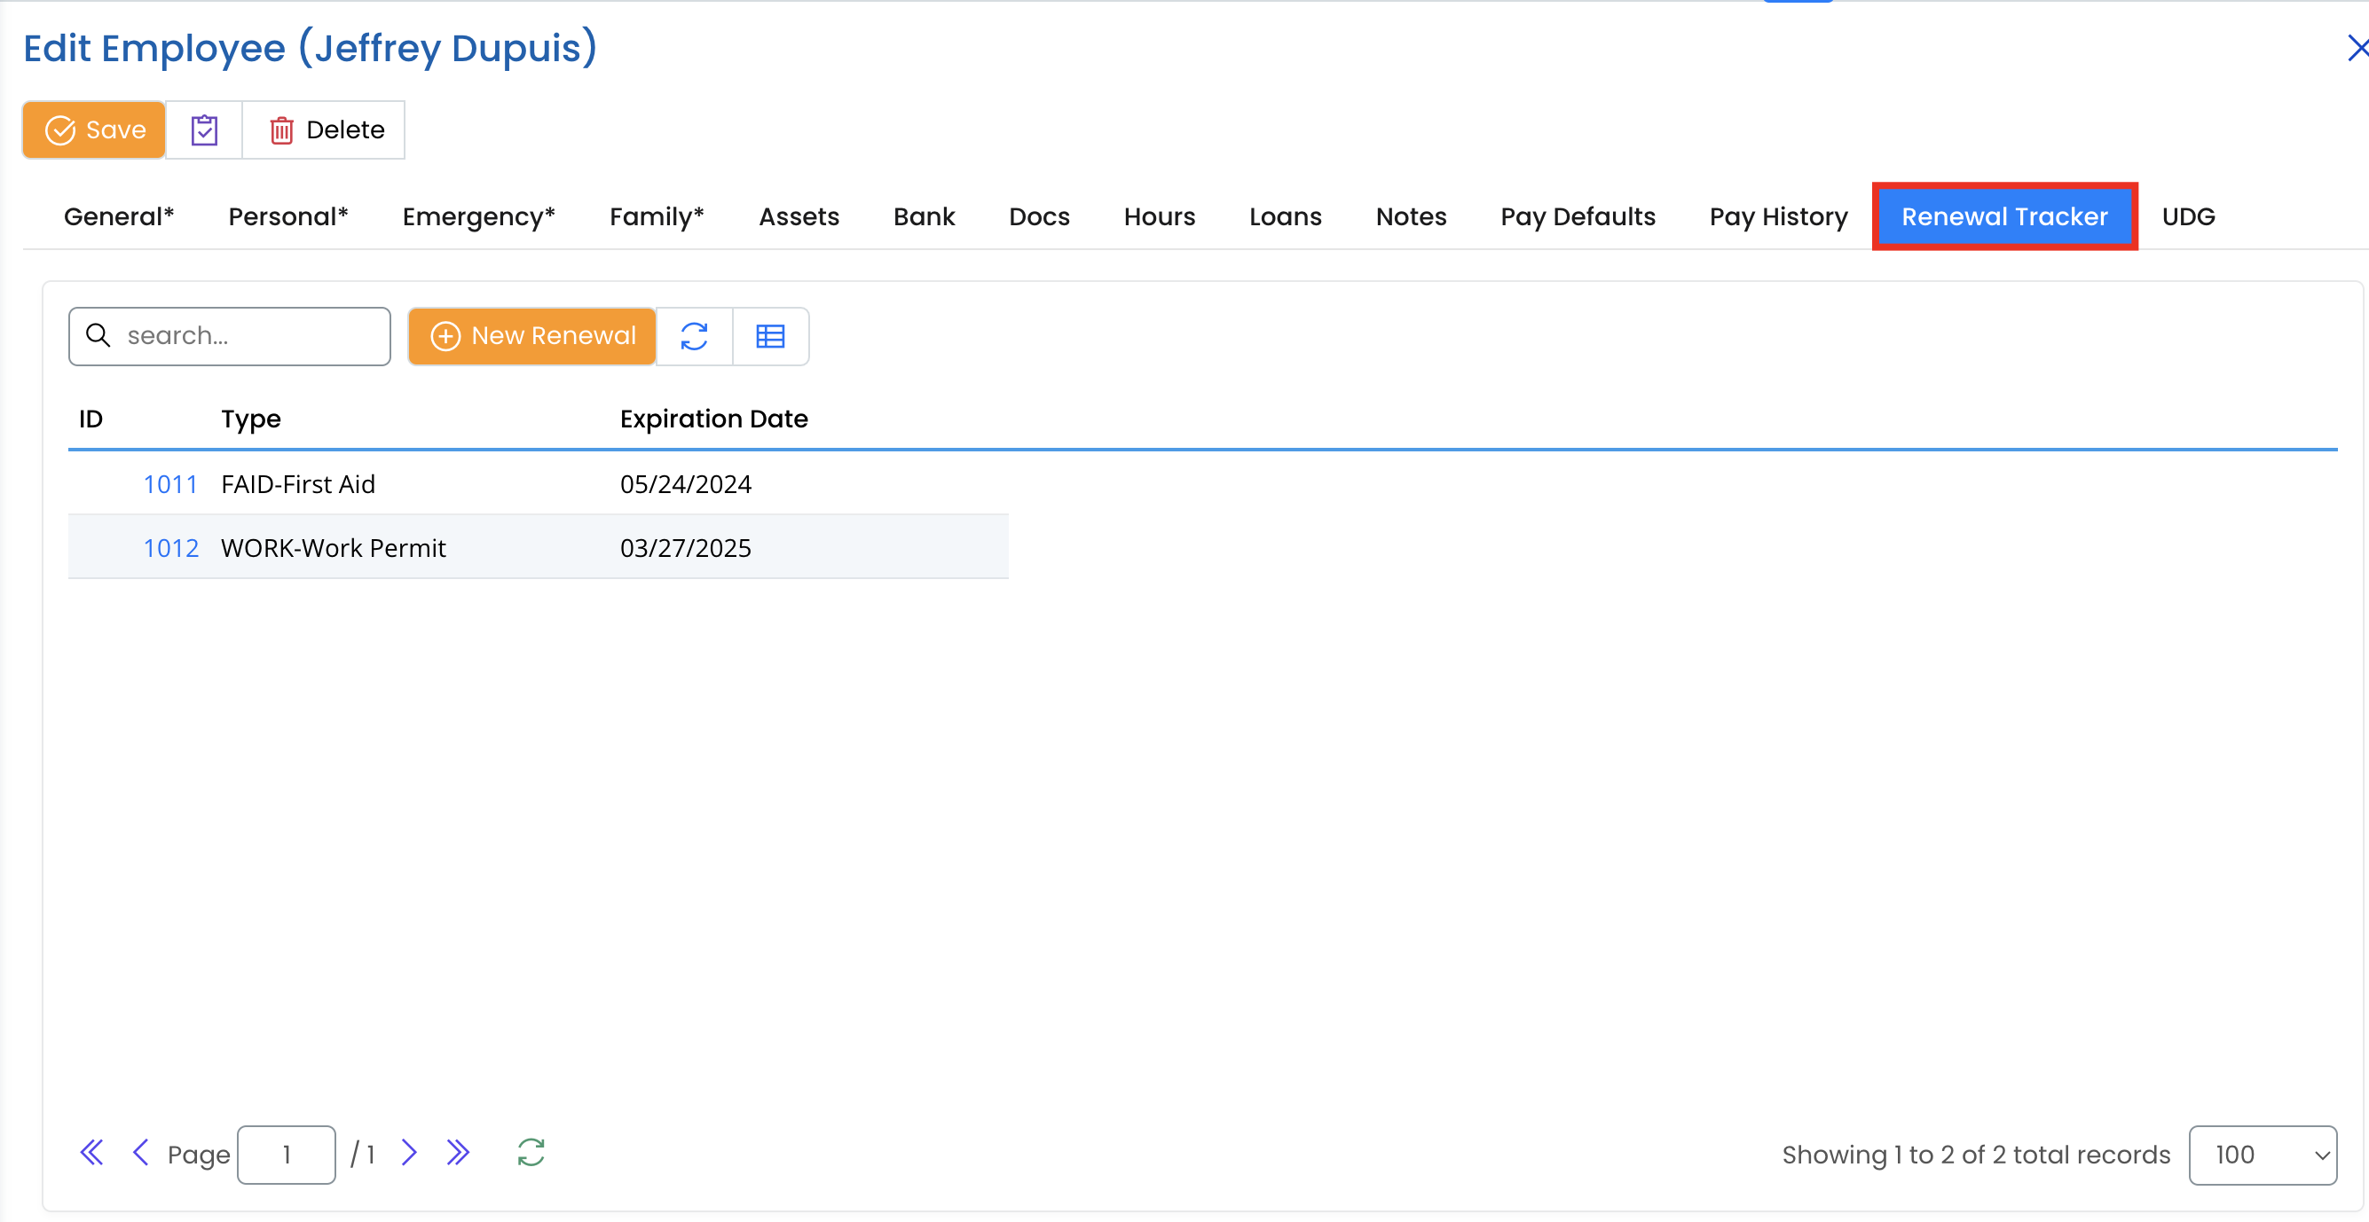This screenshot has height=1222, width=2369.
Task: Click the green reload icon in pagination
Action: coord(531,1153)
